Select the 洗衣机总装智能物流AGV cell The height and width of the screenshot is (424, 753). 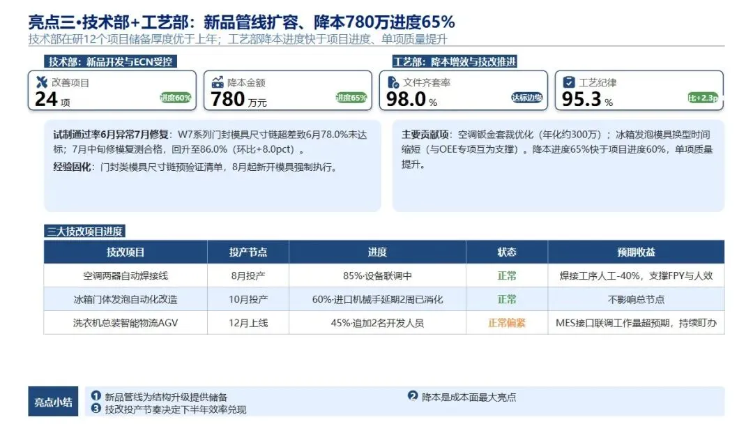point(125,323)
